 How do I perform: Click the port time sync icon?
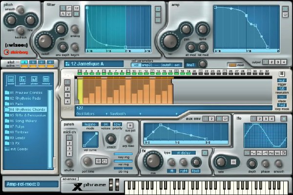(x=98, y=161)
